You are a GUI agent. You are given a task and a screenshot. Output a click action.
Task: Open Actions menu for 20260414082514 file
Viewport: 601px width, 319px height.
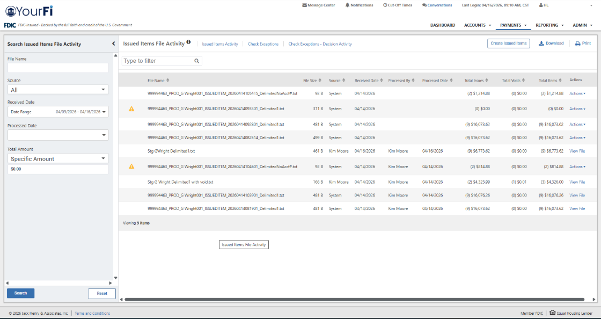(x=577, y=137)
